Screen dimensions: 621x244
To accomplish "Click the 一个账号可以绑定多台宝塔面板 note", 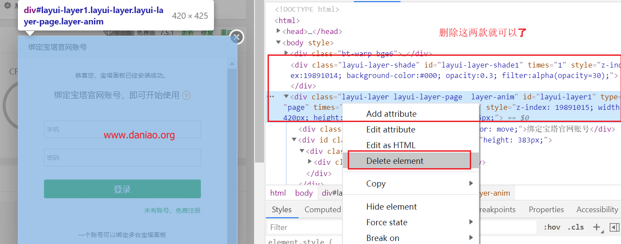I will coord(122,235).
